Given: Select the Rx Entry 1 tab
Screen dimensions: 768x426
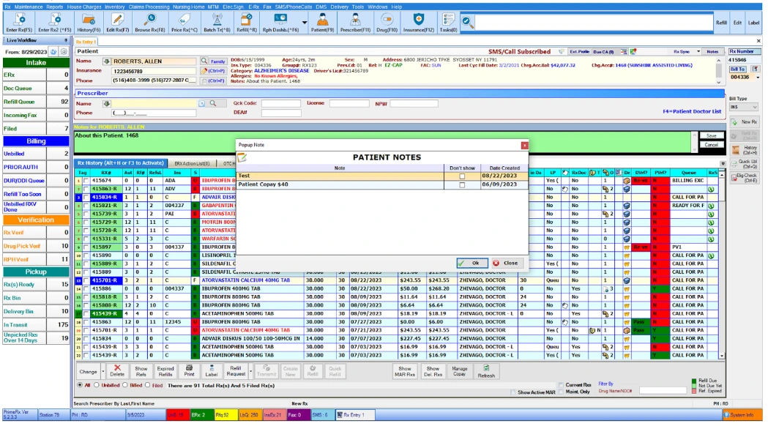Looking at the screenshot, I should pos(86,42).
